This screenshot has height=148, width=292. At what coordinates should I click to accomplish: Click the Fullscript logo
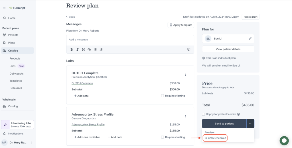pos(17,8)
